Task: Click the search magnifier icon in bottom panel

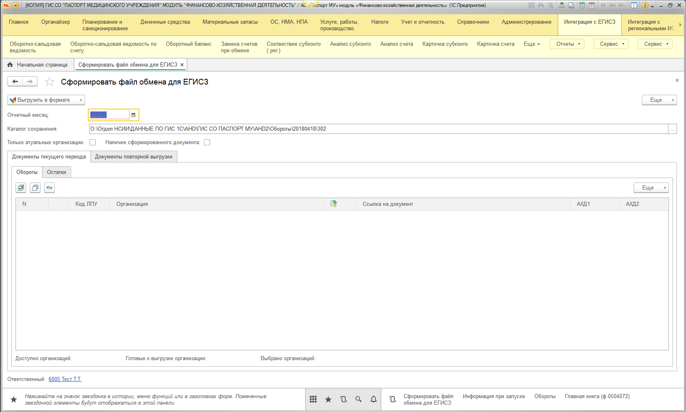Action: pos(358,399)
